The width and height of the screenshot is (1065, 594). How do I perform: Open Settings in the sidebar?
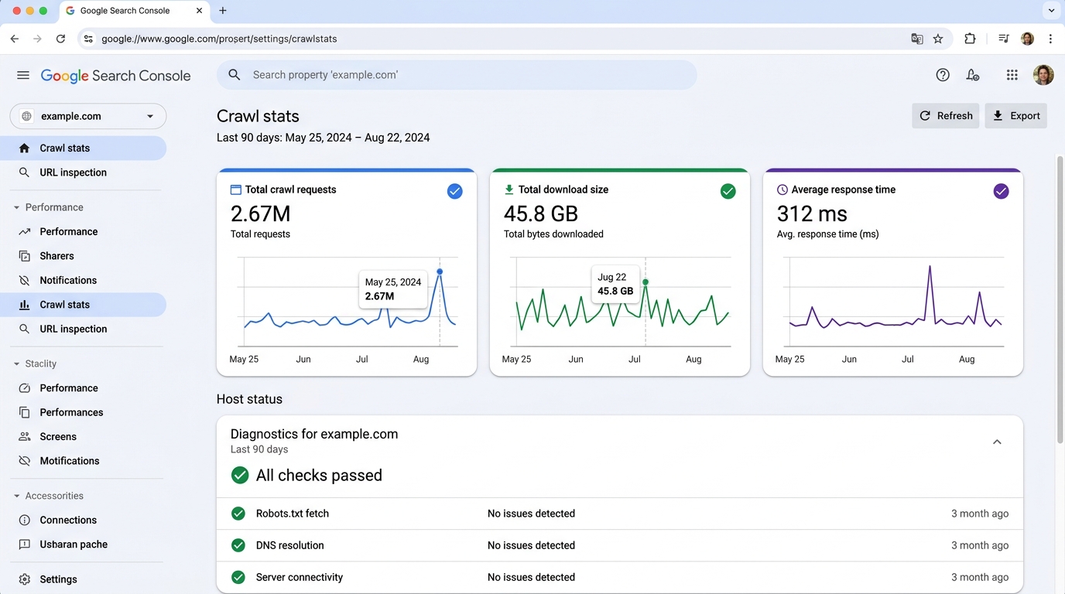[x=83, y=579]
